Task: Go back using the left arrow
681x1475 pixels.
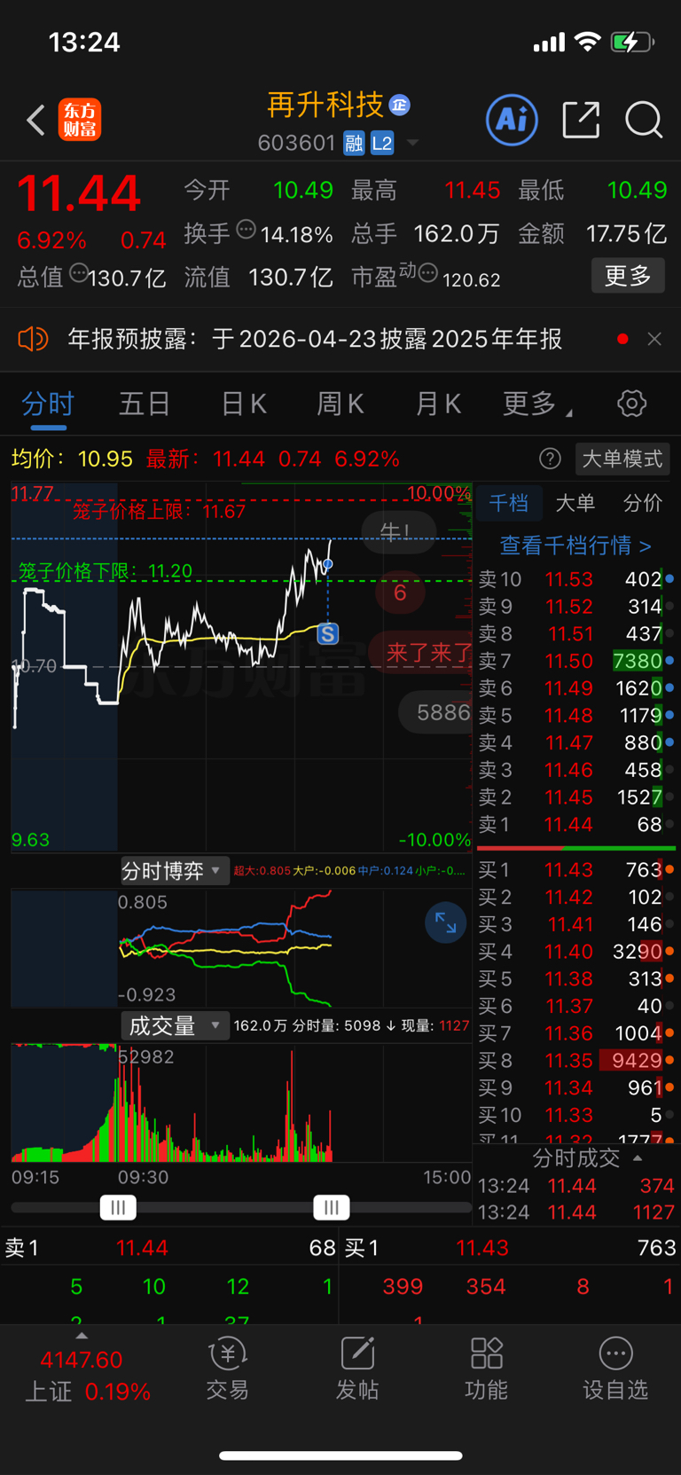Action: click(35, 120)
